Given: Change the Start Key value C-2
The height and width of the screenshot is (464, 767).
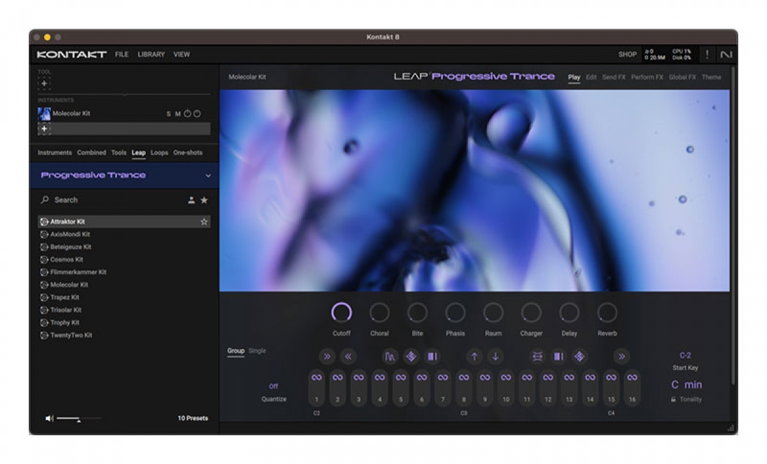Looking at the screenshot, I should tap(685, 355).
